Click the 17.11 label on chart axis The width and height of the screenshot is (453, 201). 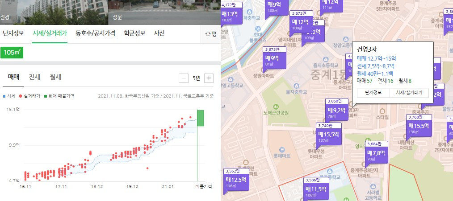pyautogui.click(x=61, y=187)
